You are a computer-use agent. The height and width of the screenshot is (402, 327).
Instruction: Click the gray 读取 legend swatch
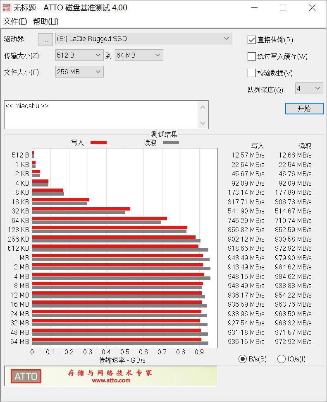171,143
